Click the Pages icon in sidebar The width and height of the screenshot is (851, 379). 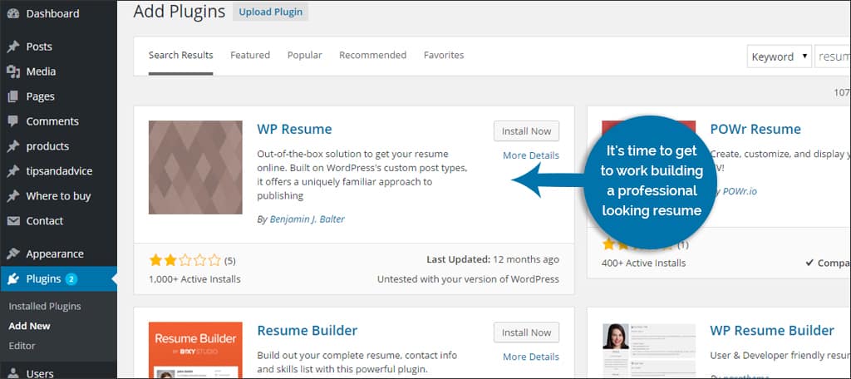(13, 96)
